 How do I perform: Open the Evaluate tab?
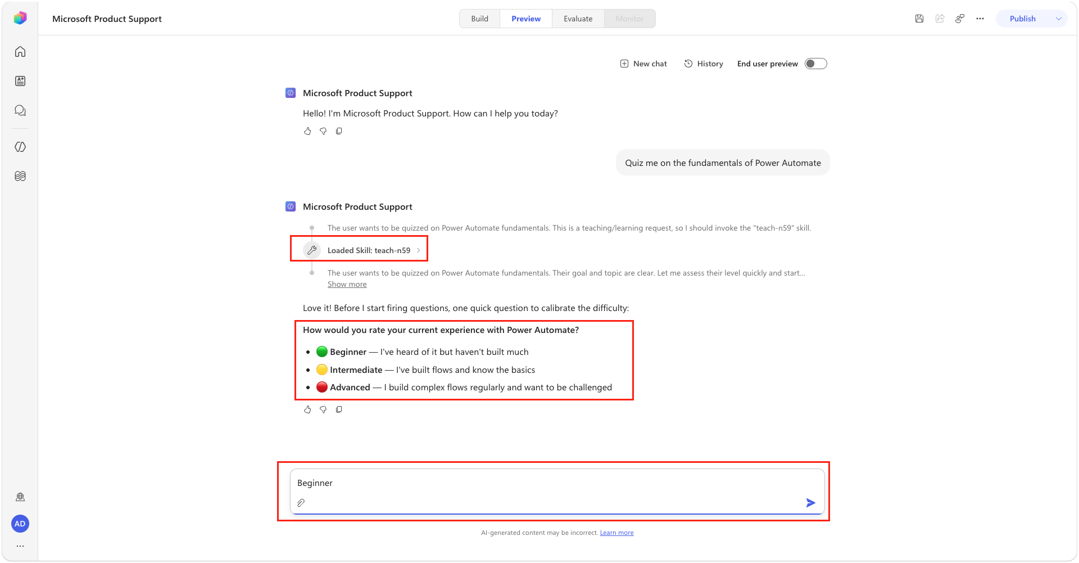[x=578, y=19]
